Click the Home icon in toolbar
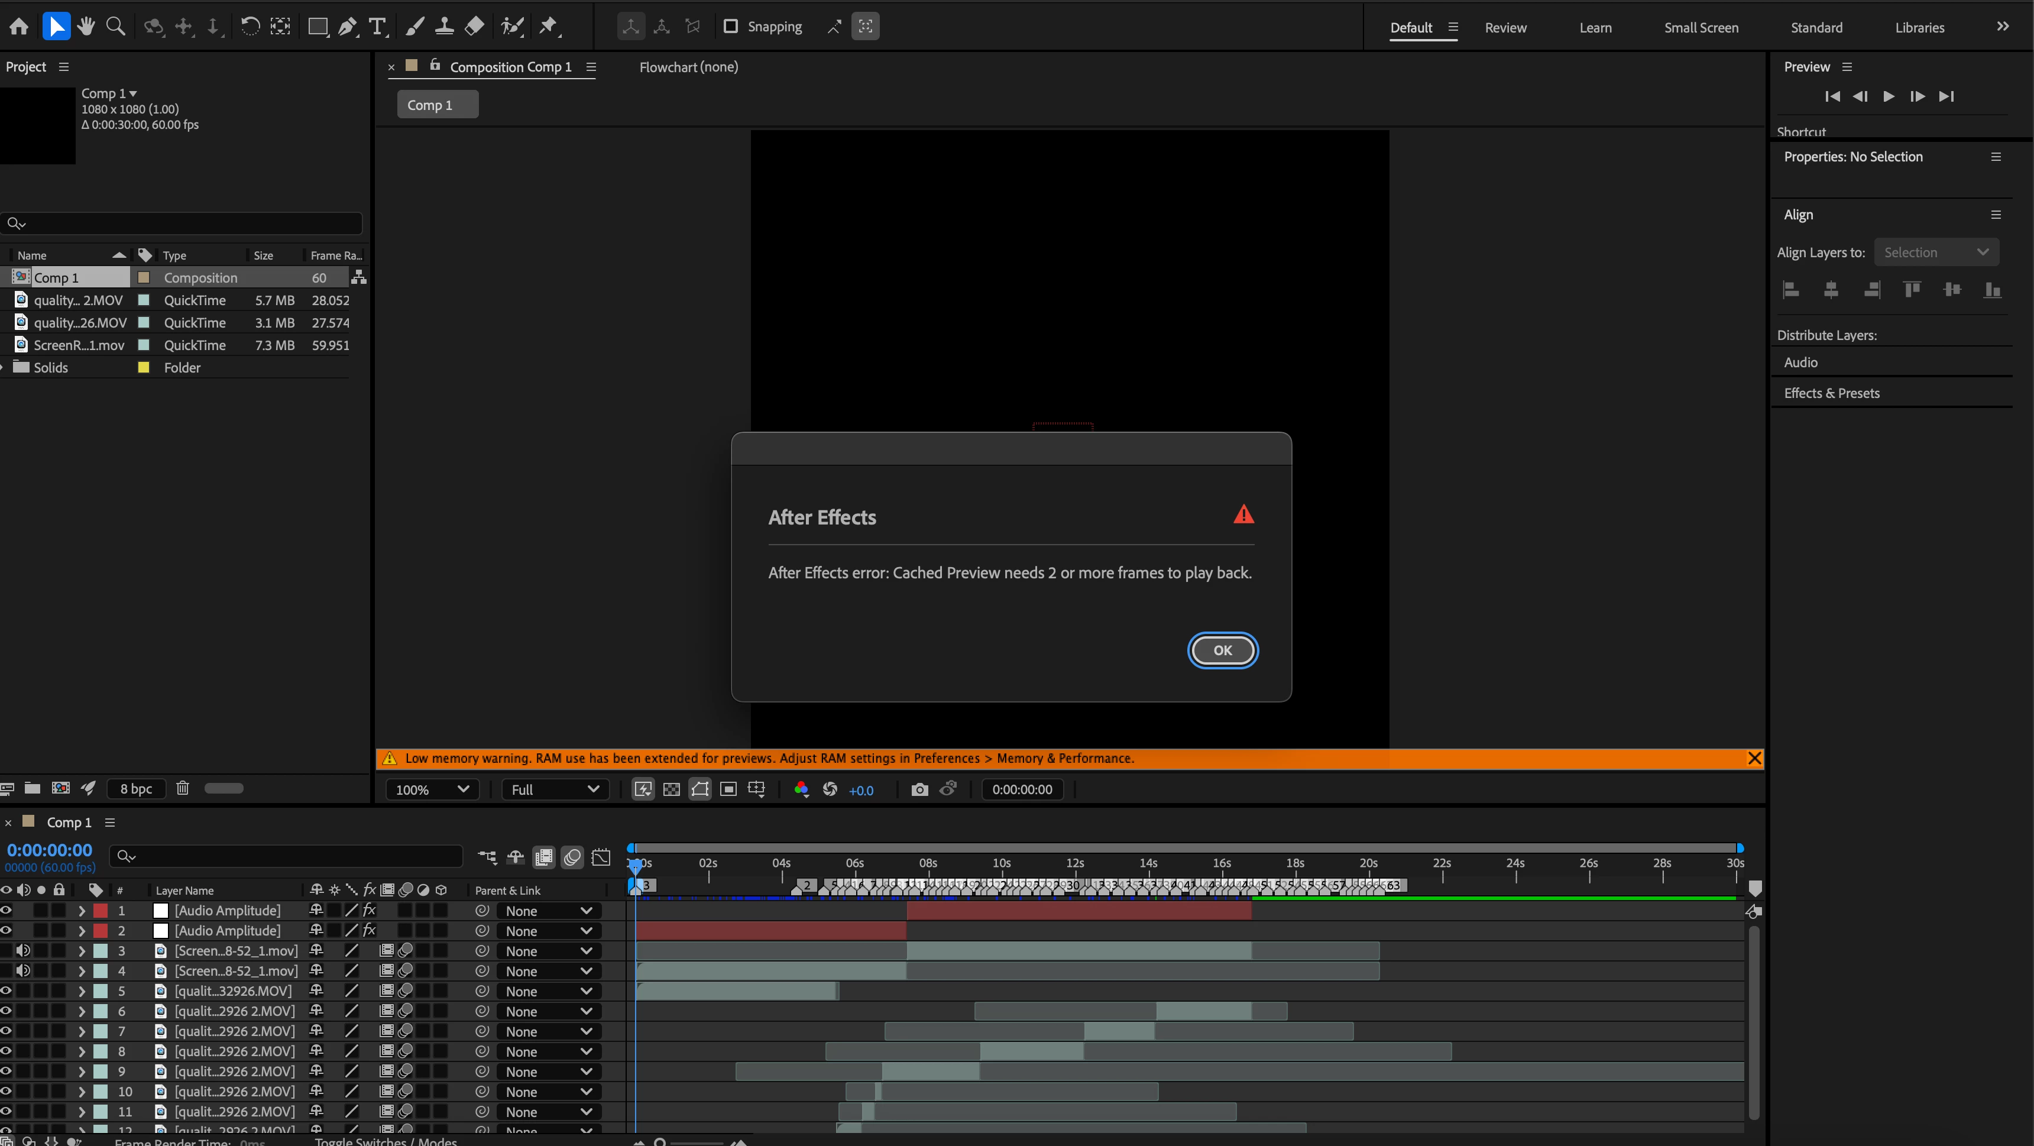The height and width of the screenshot is (1146, 2034). click(19, 26)
